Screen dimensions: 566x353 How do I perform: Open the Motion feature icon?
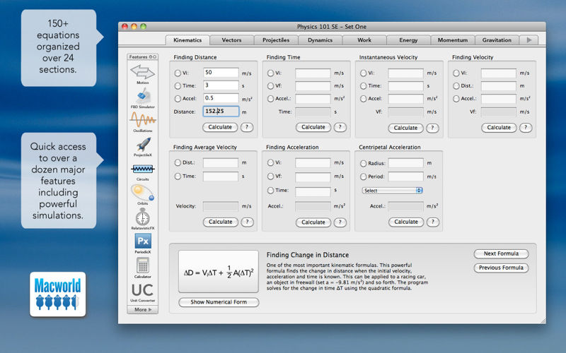tap(143, 72)
